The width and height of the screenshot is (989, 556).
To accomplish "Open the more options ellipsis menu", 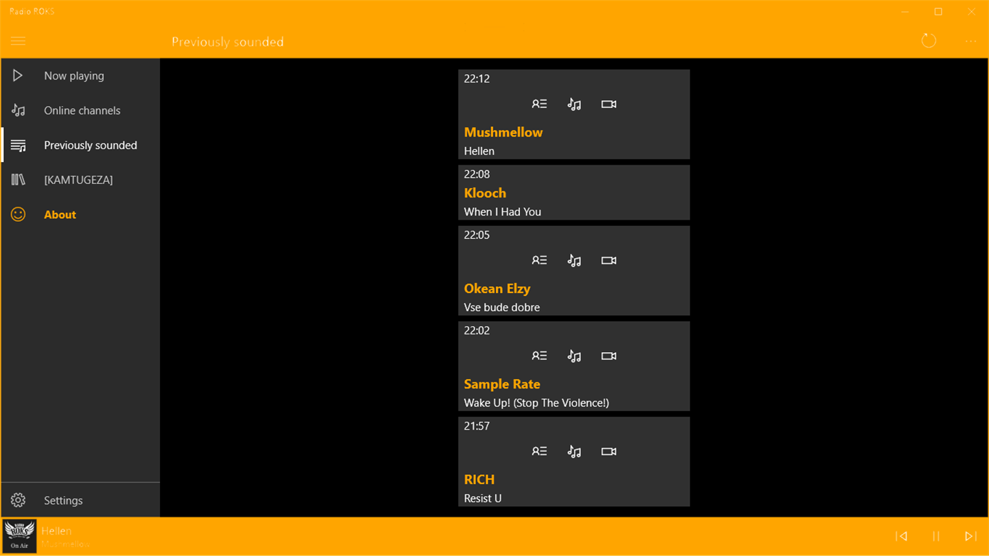I will point(970,41).
